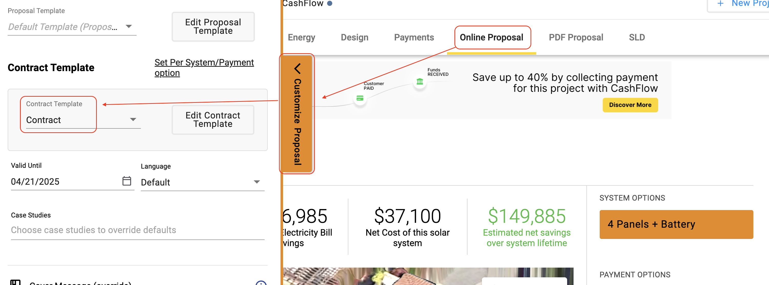
Task: Open the Proposal Template dropdown
Action: click(72, 27)
